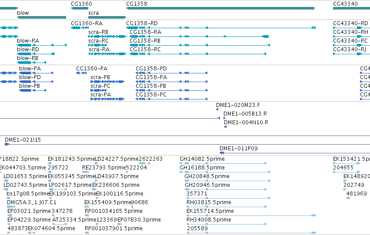370x235 pixels.
Task: Click the EK155714.5prime EST
Action: tap(251, 216)
